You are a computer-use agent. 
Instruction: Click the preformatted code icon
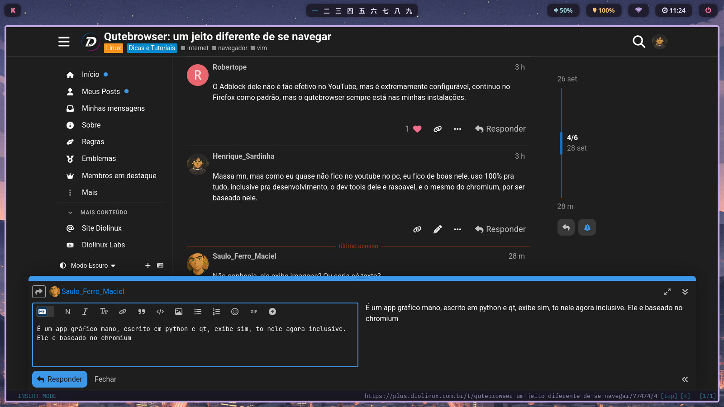pyautogui.click(x=160, y=312)
